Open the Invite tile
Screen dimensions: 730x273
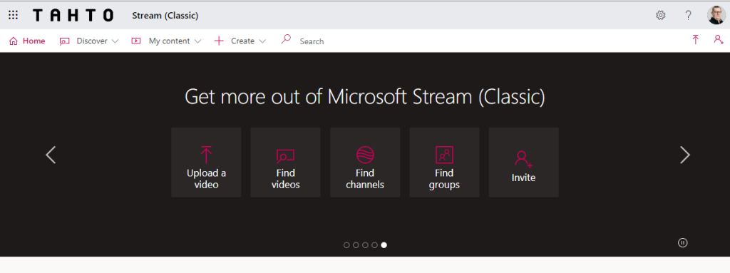click(524, 163)
